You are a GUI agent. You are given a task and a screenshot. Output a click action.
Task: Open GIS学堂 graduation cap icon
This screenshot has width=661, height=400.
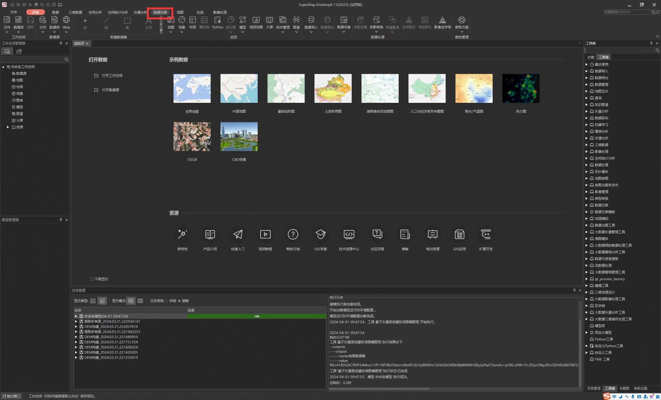[x=320, y=235]
